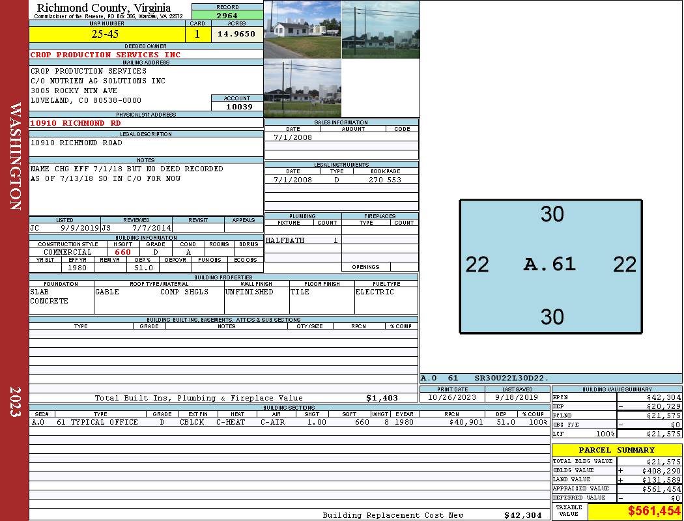684x521 pixels.
Task: Click effective year 1980 in building information
Action: 78,268
